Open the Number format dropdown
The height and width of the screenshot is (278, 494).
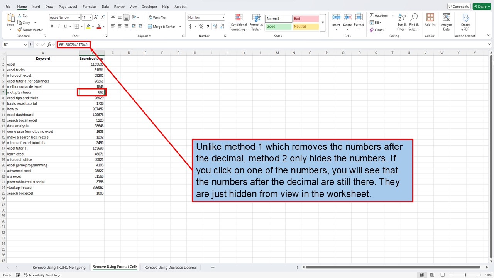206,17
